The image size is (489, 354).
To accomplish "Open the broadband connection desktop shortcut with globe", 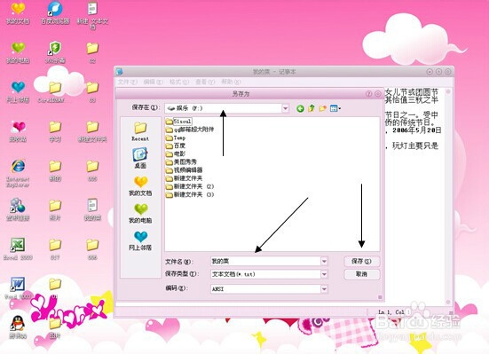I will tap(18, 209).
